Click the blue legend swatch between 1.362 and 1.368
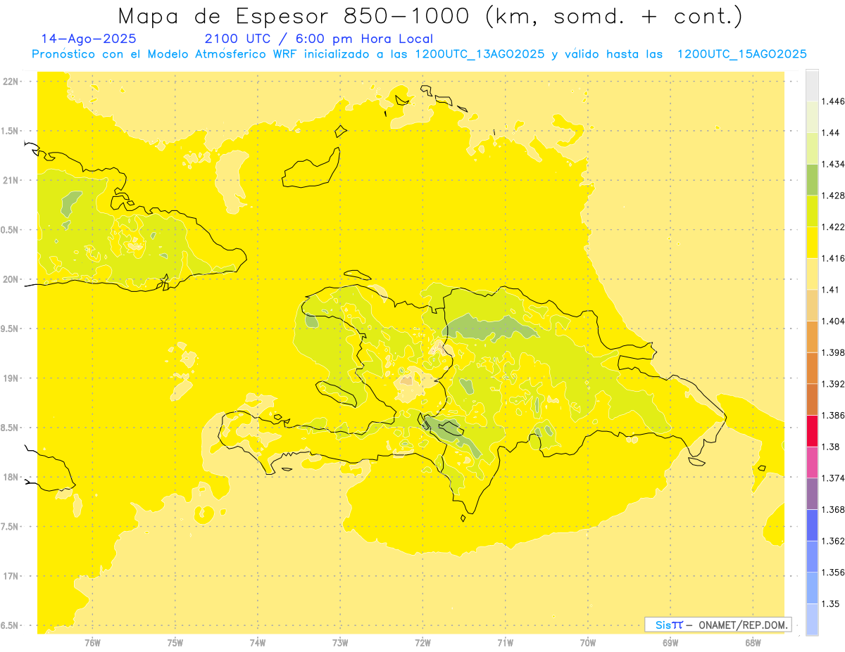 [x=812, y=525]
